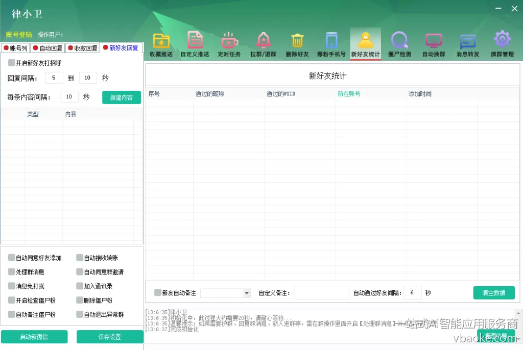The image size is (523, 350).
Task: Click the 序号 column header
Action: pos(154,94)
